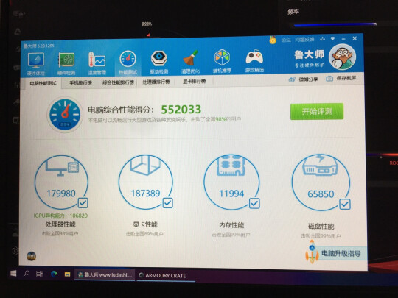This screenshot has width=398, height=298.
Task: Open the title bar dropdown menu arrow
Action: (x=332, y=39)
